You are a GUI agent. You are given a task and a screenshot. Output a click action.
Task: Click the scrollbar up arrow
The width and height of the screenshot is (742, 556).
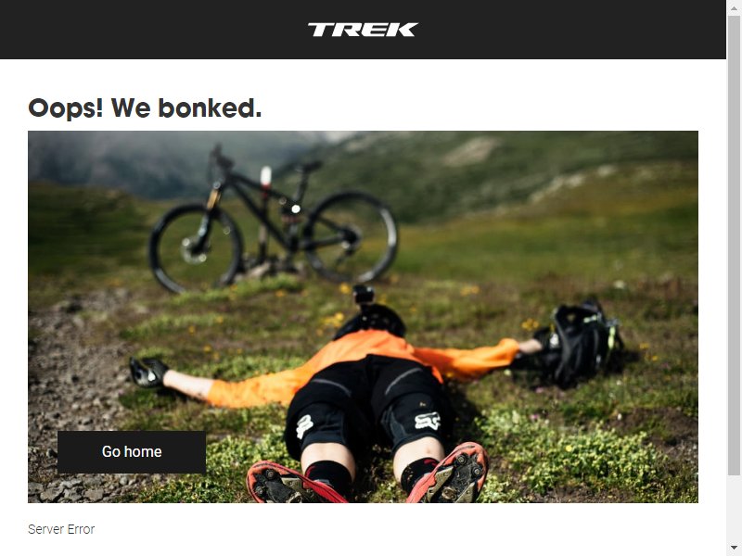pyautogui.click(x=734, y=7)
